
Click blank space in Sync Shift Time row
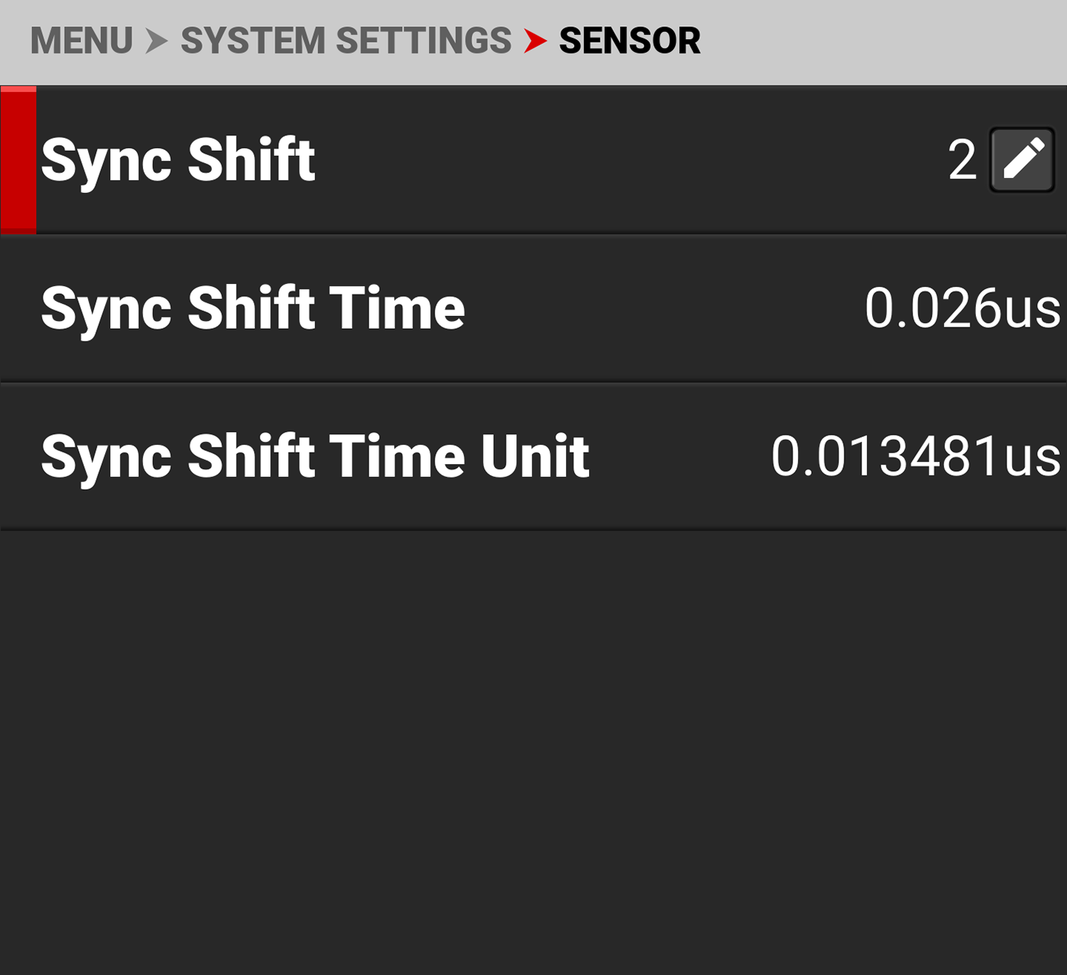click(x=662, y=308)
